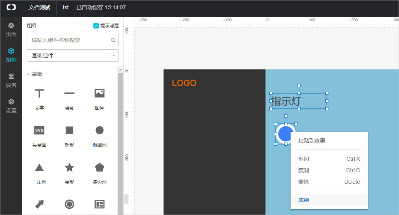Pick the 矩形 rectangle component
399x215 pixels.
pyautogui.click(x=69, y=136)
